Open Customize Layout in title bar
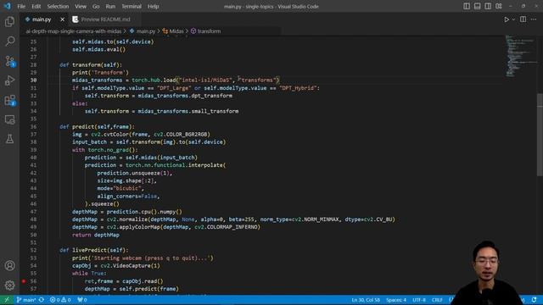Image resolution: width=543 pixels, height=305 pixels. tap(499, 6)
